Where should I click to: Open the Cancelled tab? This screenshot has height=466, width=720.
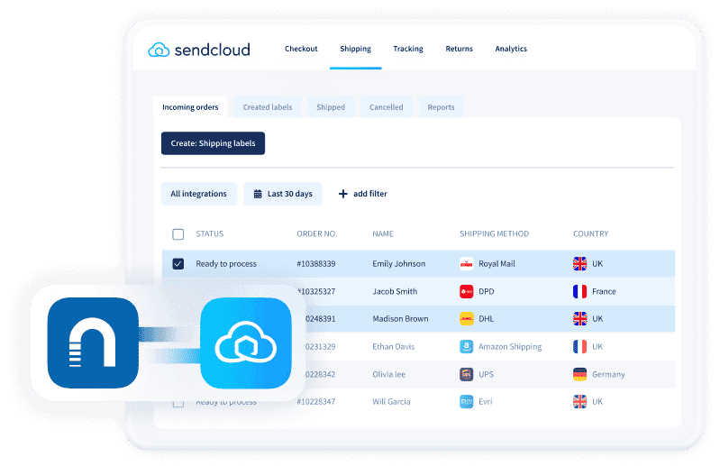point(387,107)
